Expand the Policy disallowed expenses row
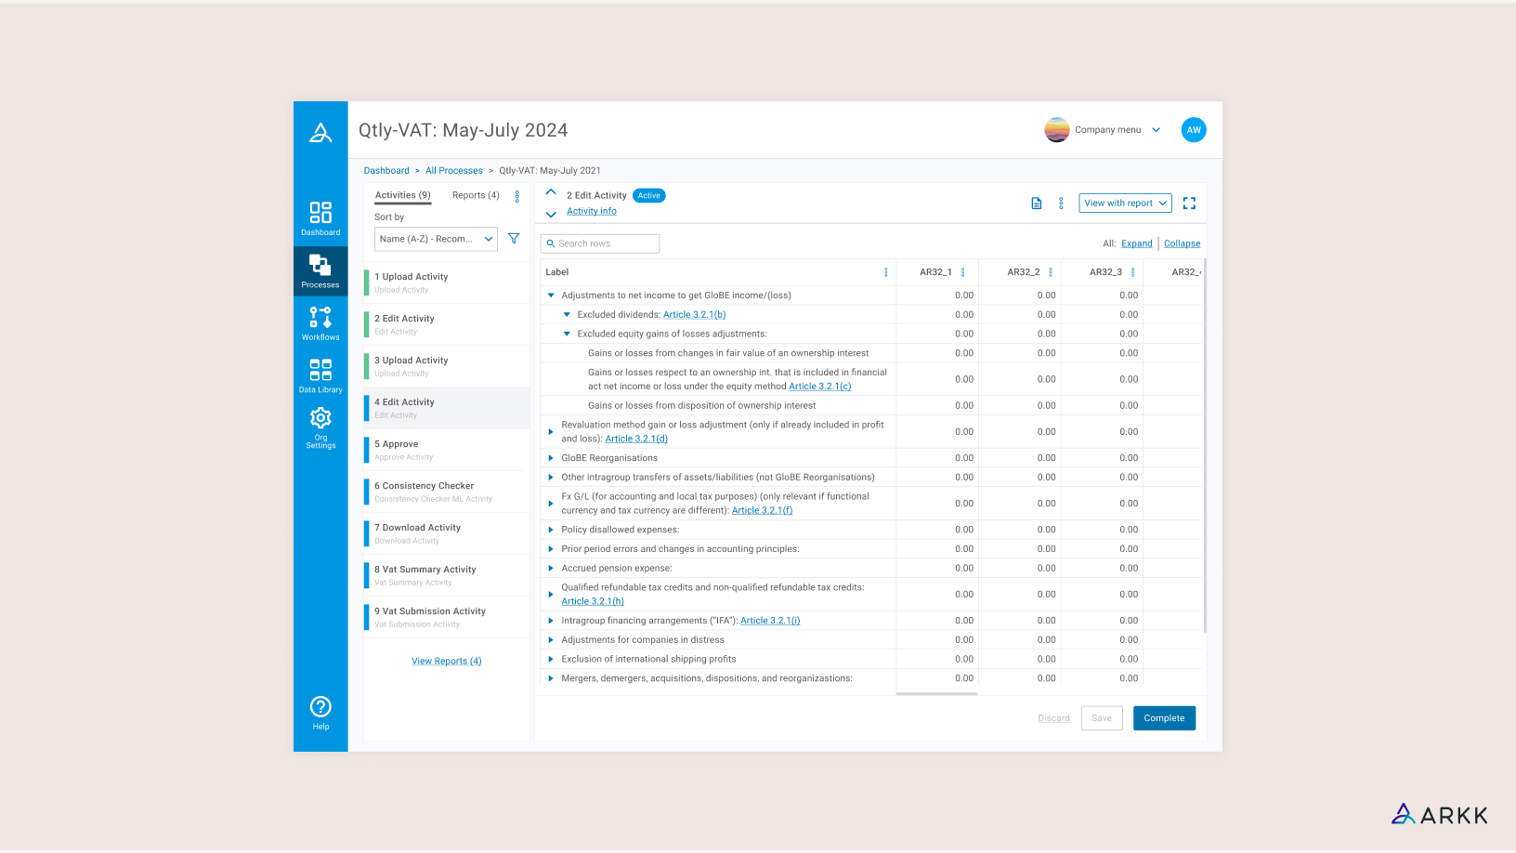 pos(551,530)
